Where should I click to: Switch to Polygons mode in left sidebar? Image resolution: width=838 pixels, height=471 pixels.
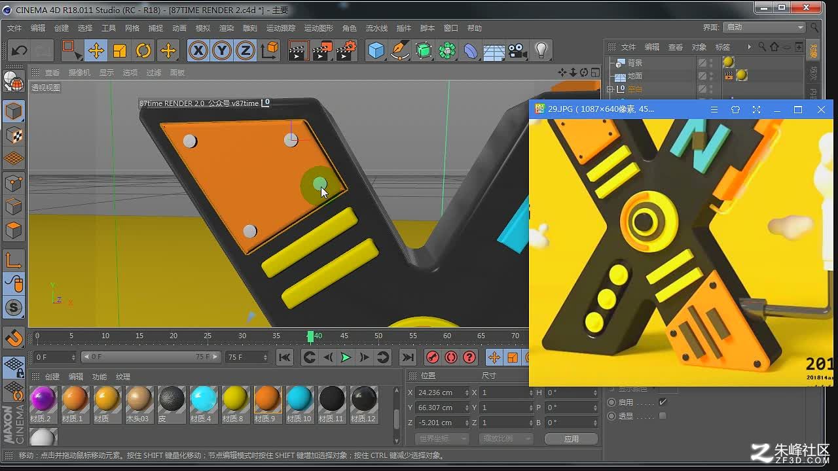coord(14,230)
